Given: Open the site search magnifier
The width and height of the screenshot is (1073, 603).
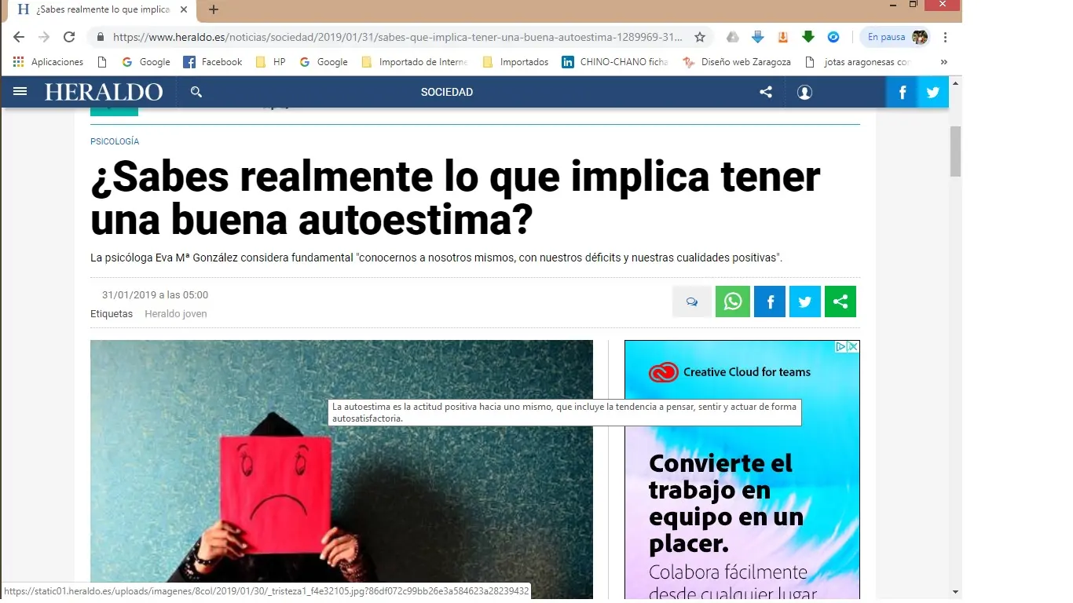Looking at the screenshot, I should 196,92.
